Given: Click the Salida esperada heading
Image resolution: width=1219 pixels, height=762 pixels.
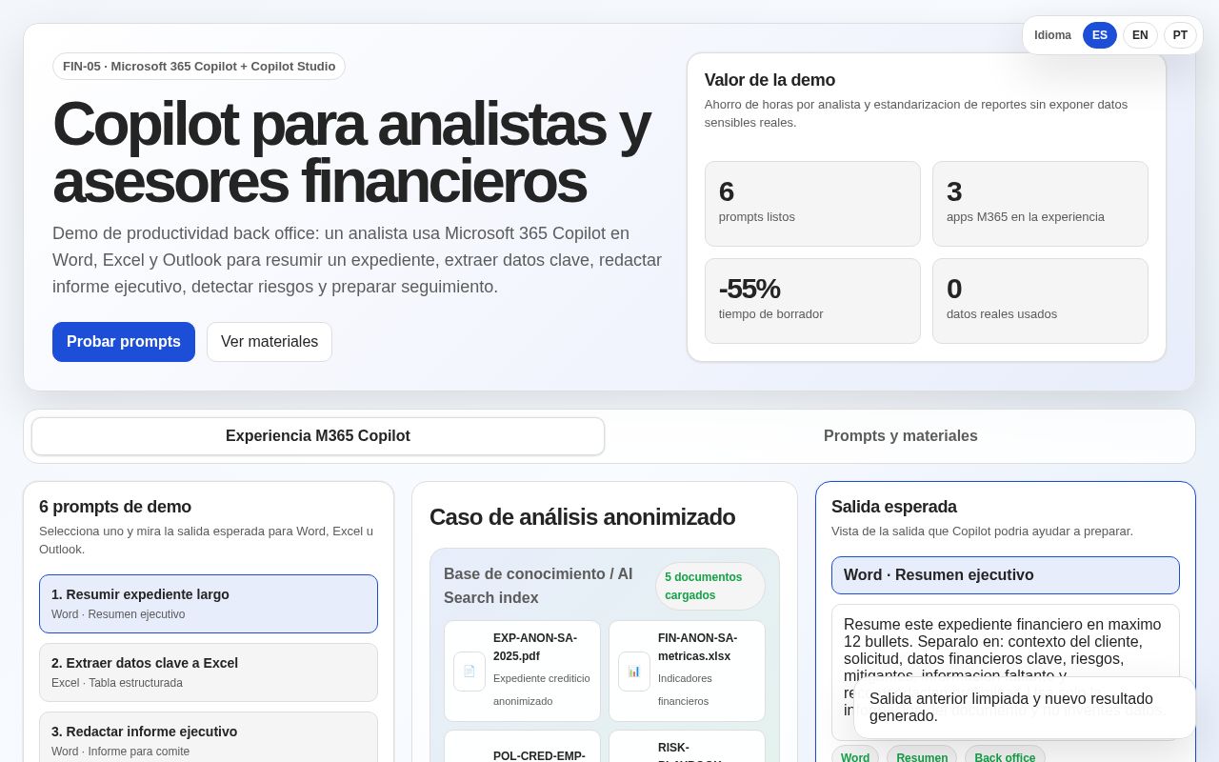Looking at the screenshot, I should coord(893,507).
